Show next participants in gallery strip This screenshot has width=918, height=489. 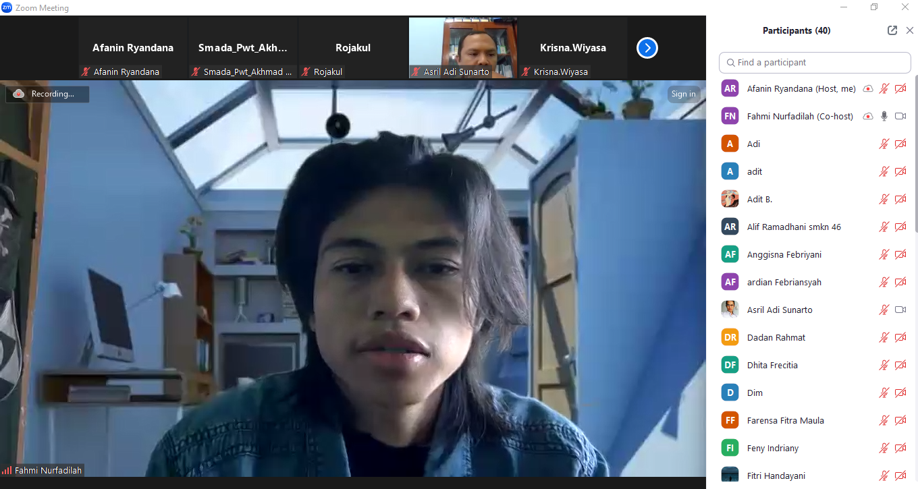click(x=647, y=48)
